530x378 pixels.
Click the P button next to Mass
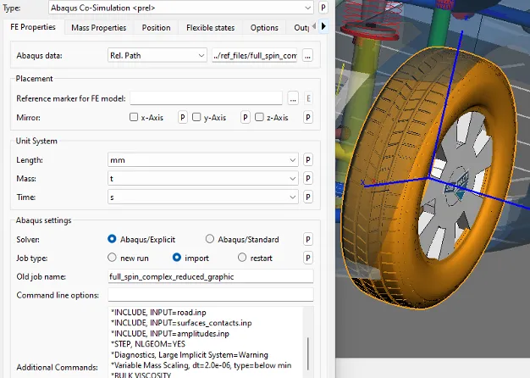pyautogui.click(x=308, y=179)
